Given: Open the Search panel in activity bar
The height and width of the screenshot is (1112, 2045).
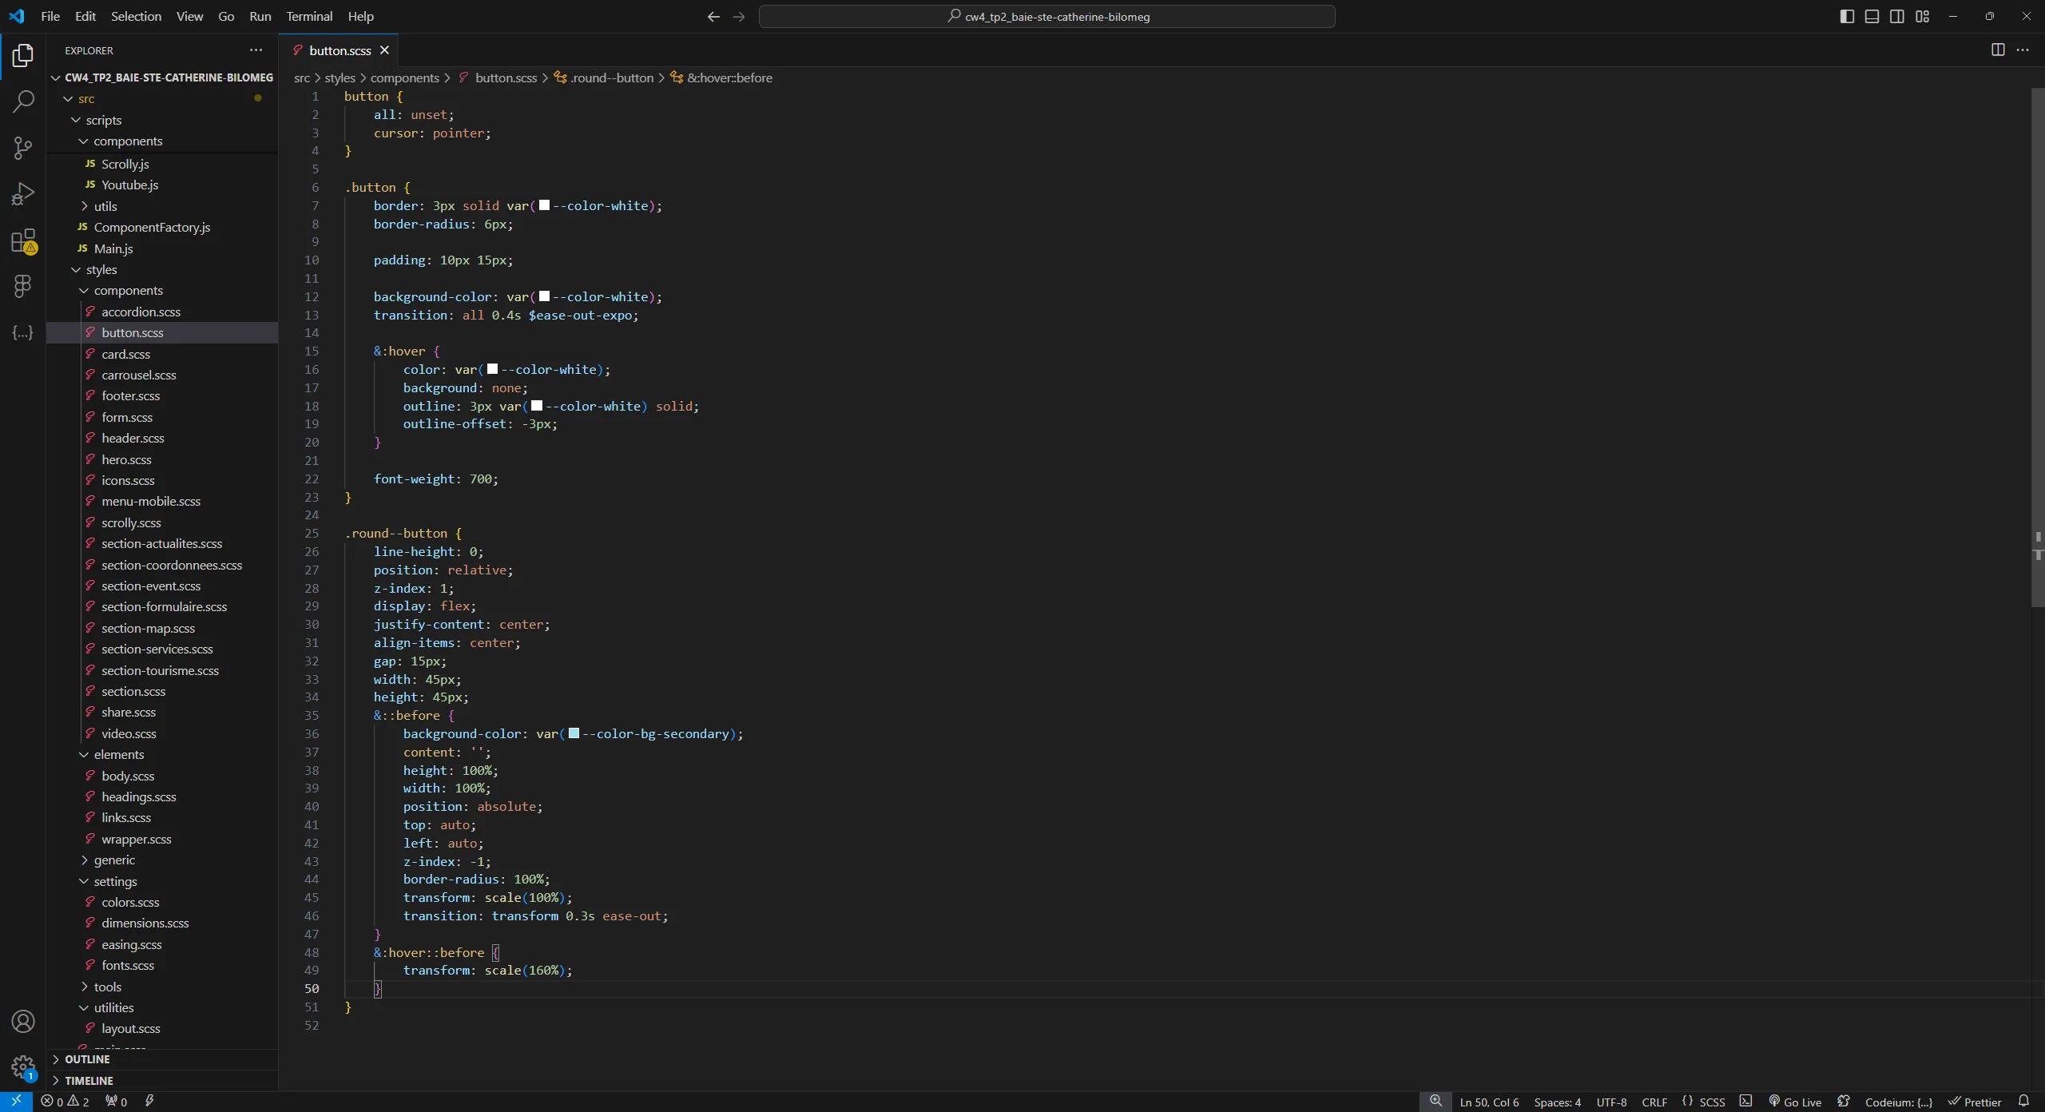Looking at the screenshot, I should (x=23, y=101).
